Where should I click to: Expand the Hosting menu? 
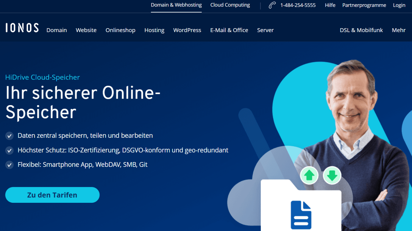(x=154, y=30)
